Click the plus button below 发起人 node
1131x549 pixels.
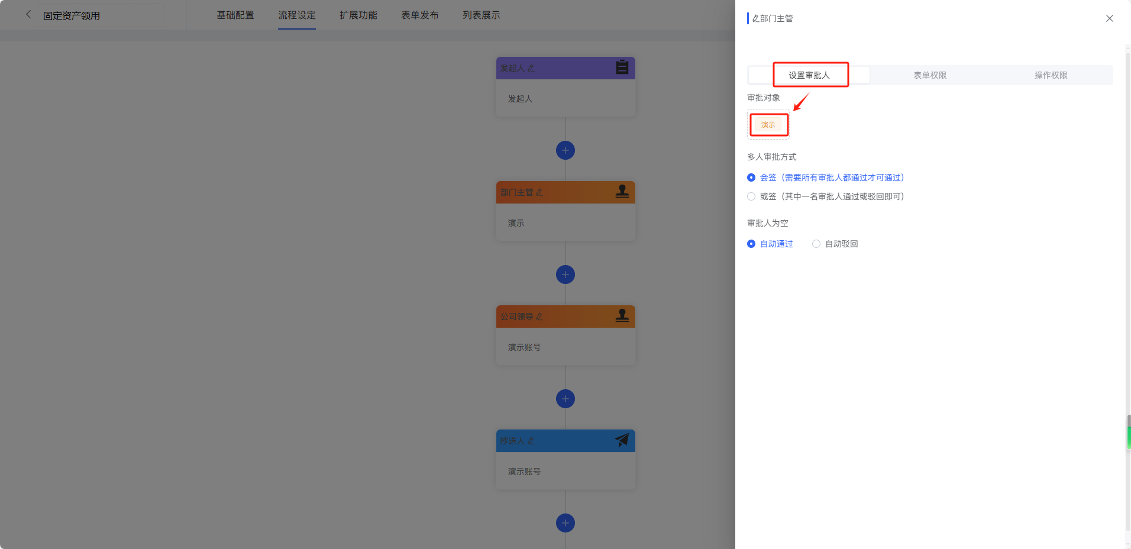click(565, 150)
